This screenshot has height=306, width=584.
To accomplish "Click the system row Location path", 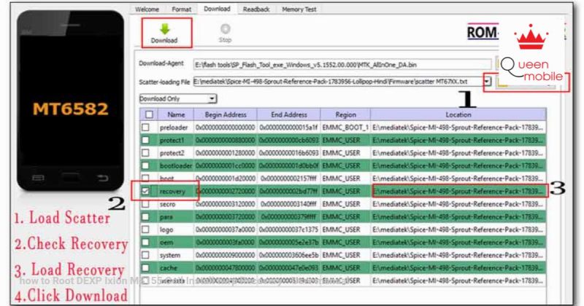I will [458, 255].
